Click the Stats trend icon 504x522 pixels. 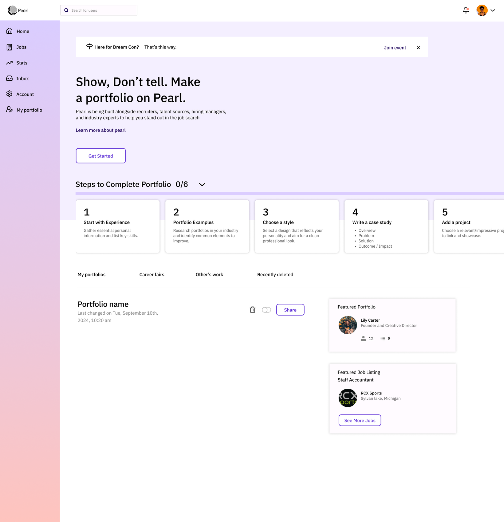9,63
